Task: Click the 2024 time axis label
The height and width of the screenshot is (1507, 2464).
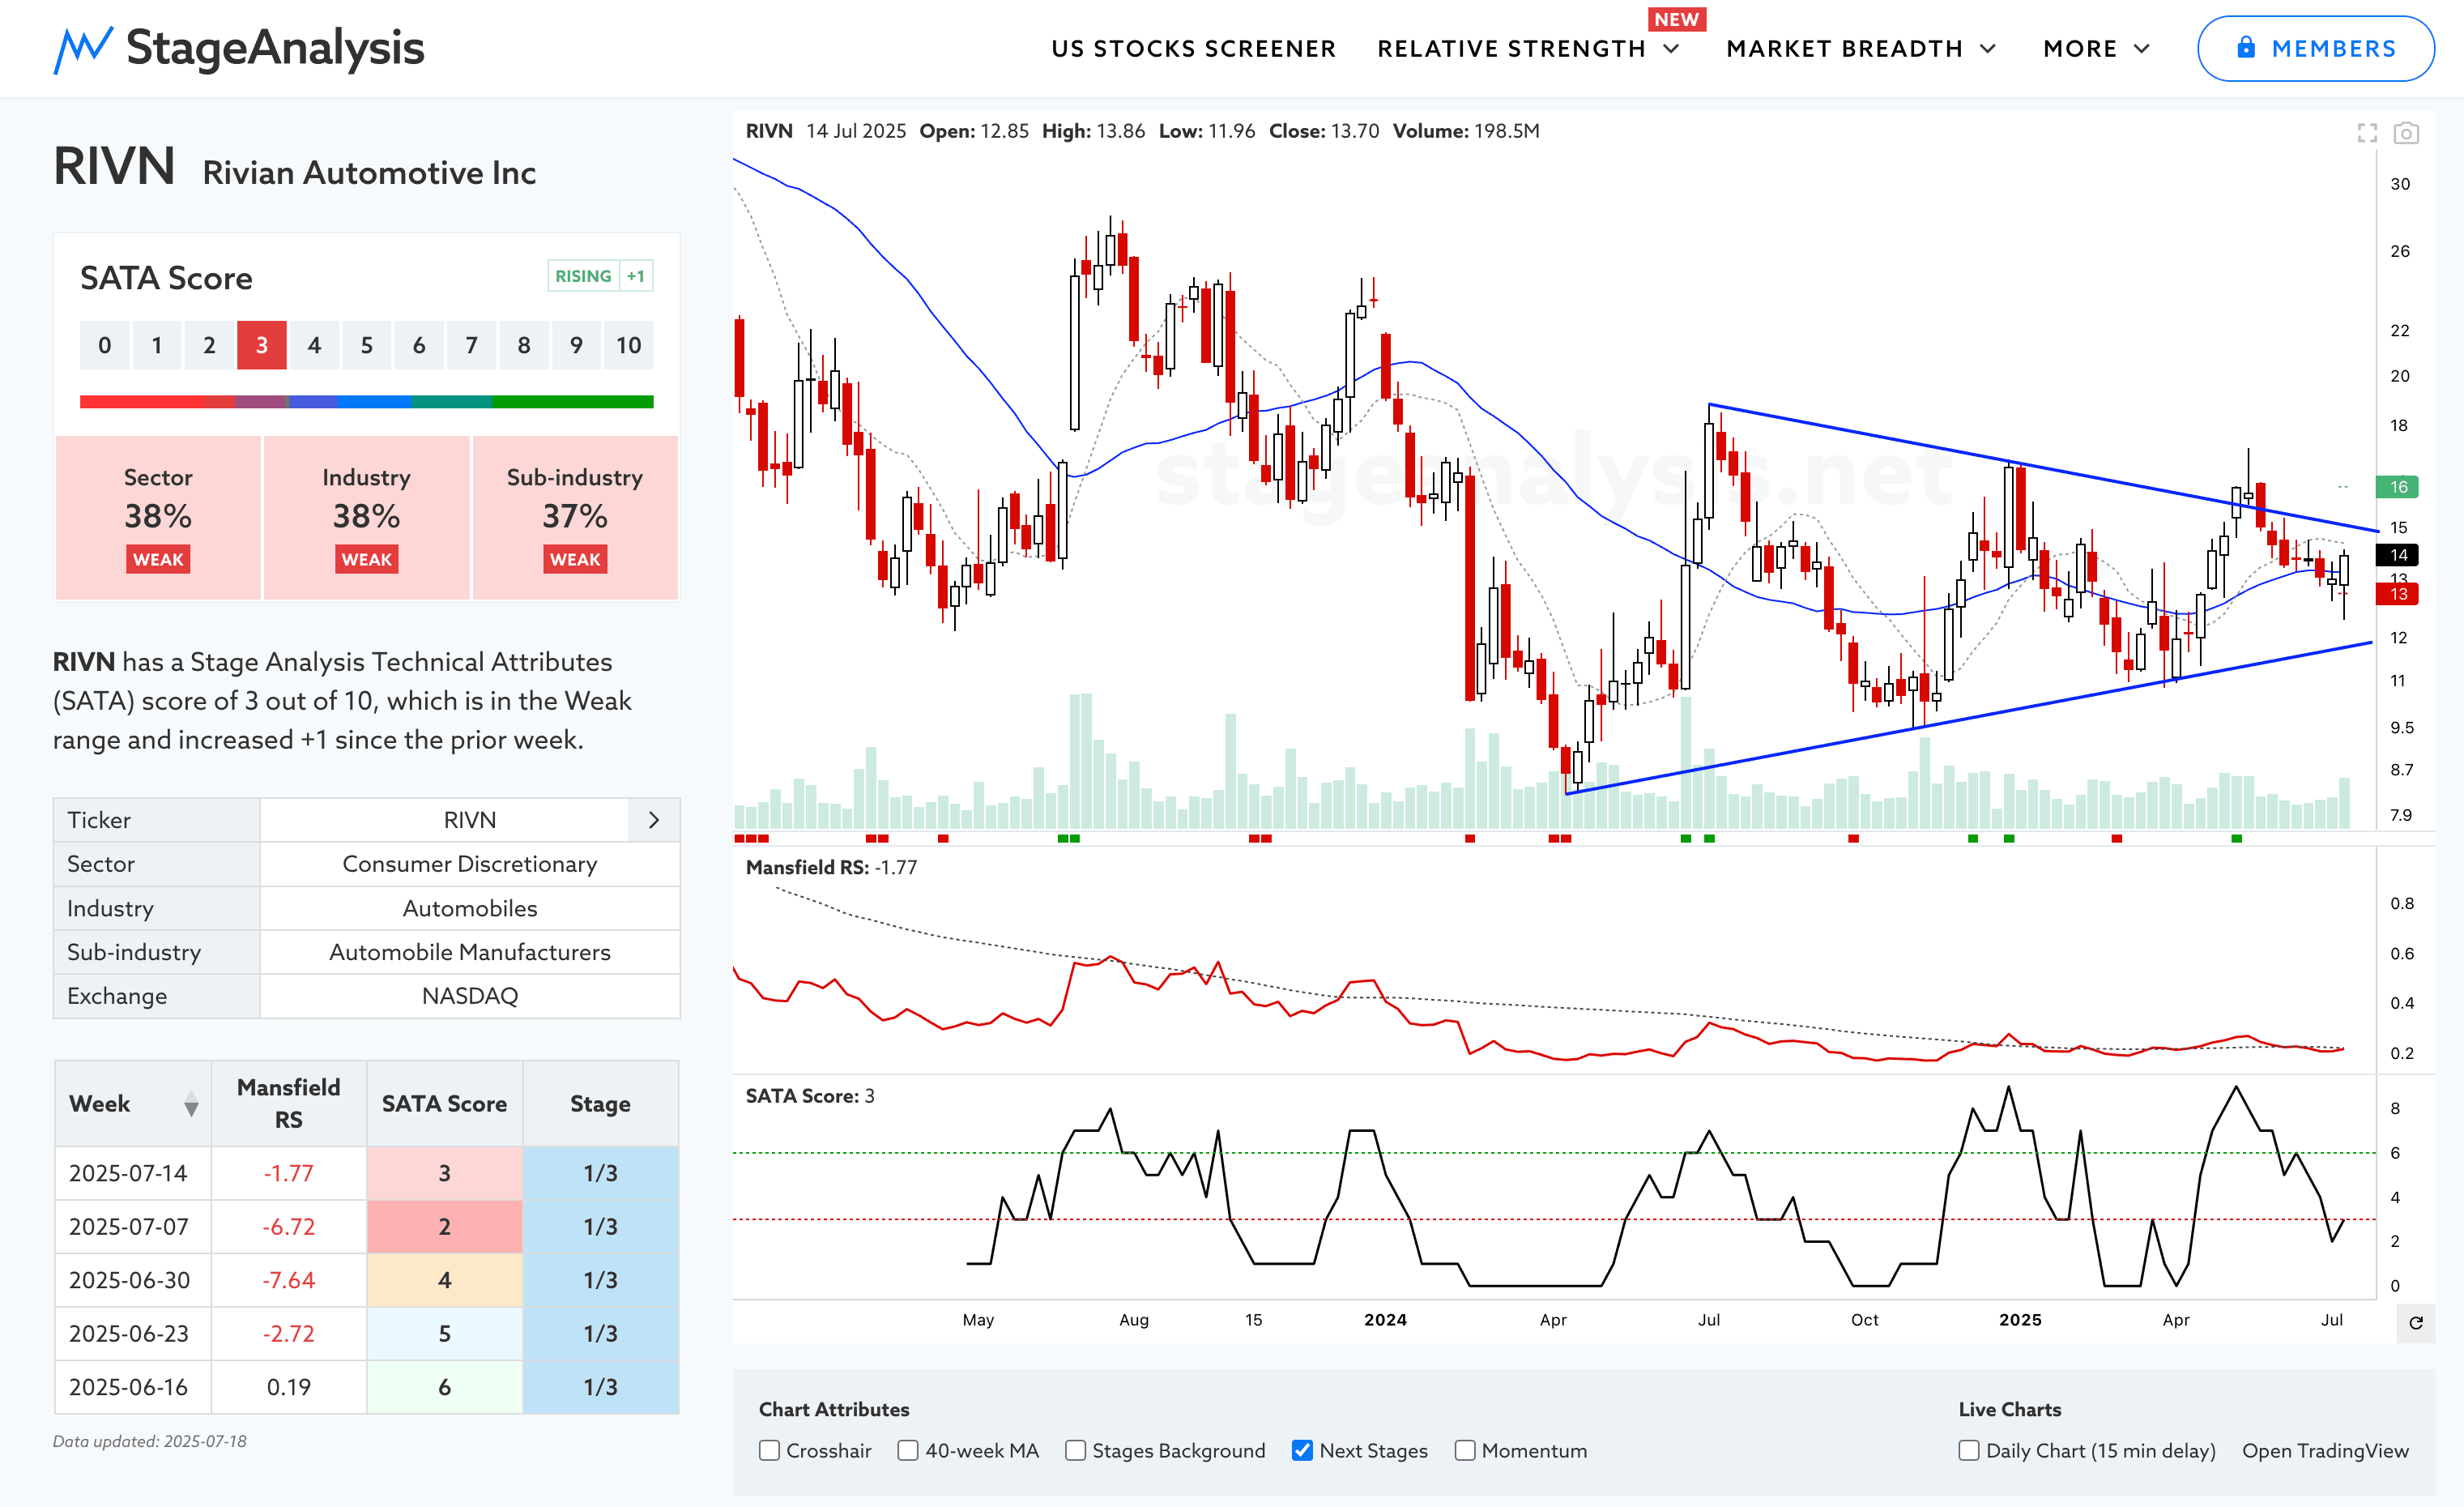Action: tap(1385, 1320)
